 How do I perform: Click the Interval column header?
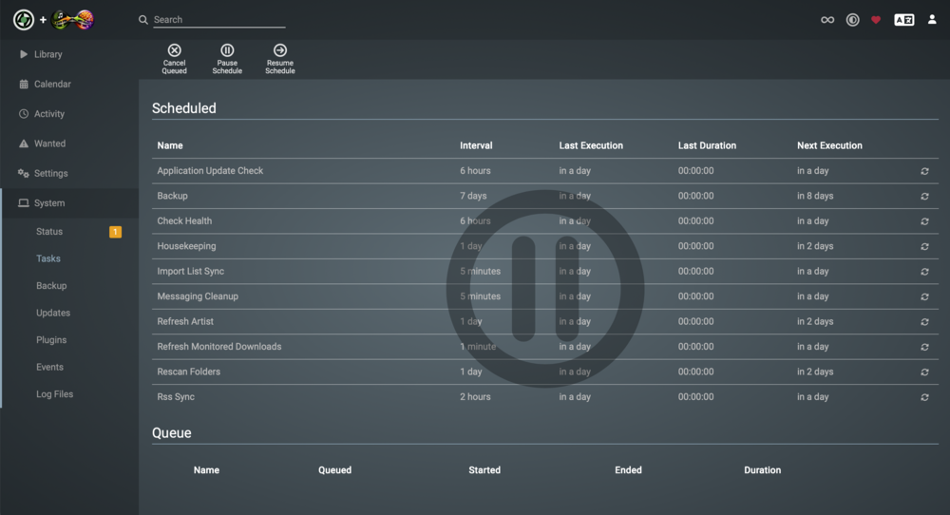pyautogui.click(x=476, y=145)
